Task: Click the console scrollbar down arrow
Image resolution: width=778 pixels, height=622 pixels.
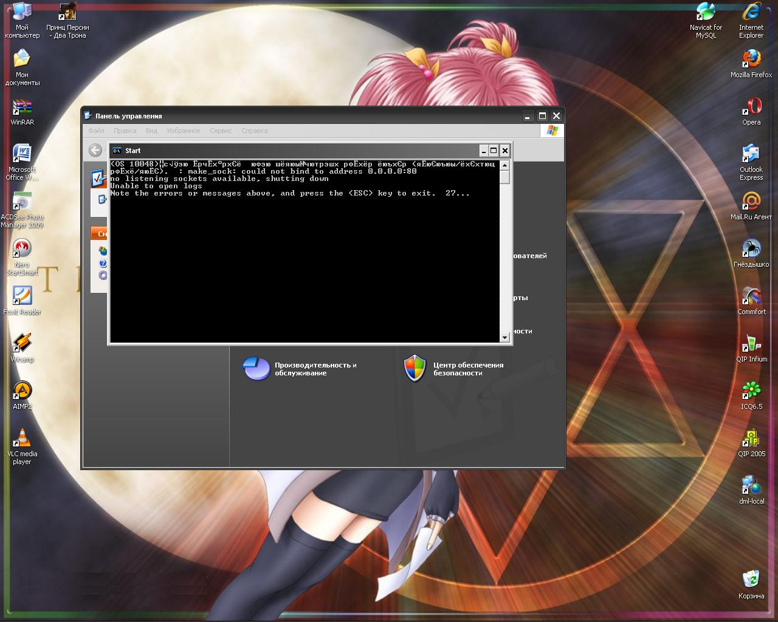Action: pyautogui.click(x=504, y=338)
